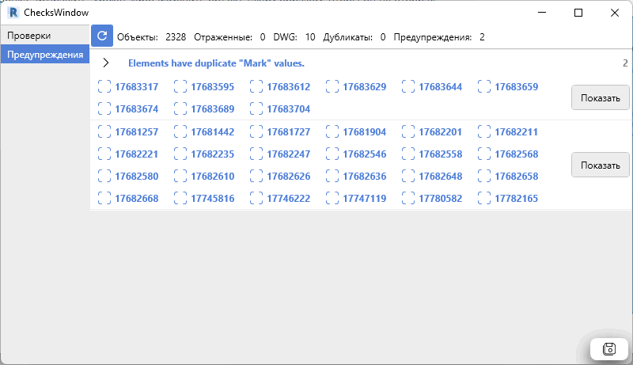Select element icon beside 17683629
The width and height of the screenshot is (633, 365).
pyautogui.click(x=332, y=86)
